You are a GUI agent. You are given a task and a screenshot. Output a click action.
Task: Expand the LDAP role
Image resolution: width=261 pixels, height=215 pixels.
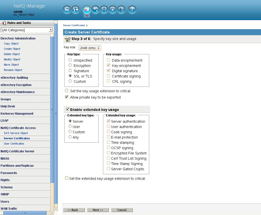click(5, 121)
